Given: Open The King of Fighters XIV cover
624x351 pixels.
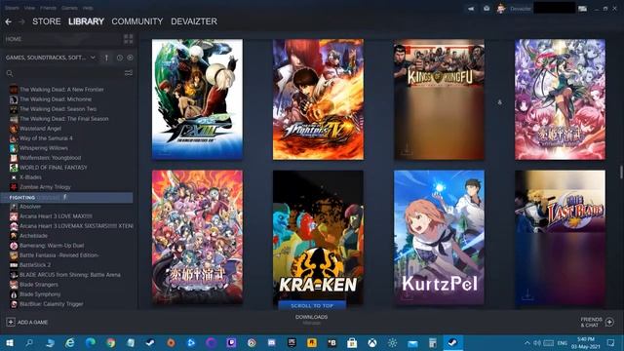Looking at the screenshot, I should point(318,99).
